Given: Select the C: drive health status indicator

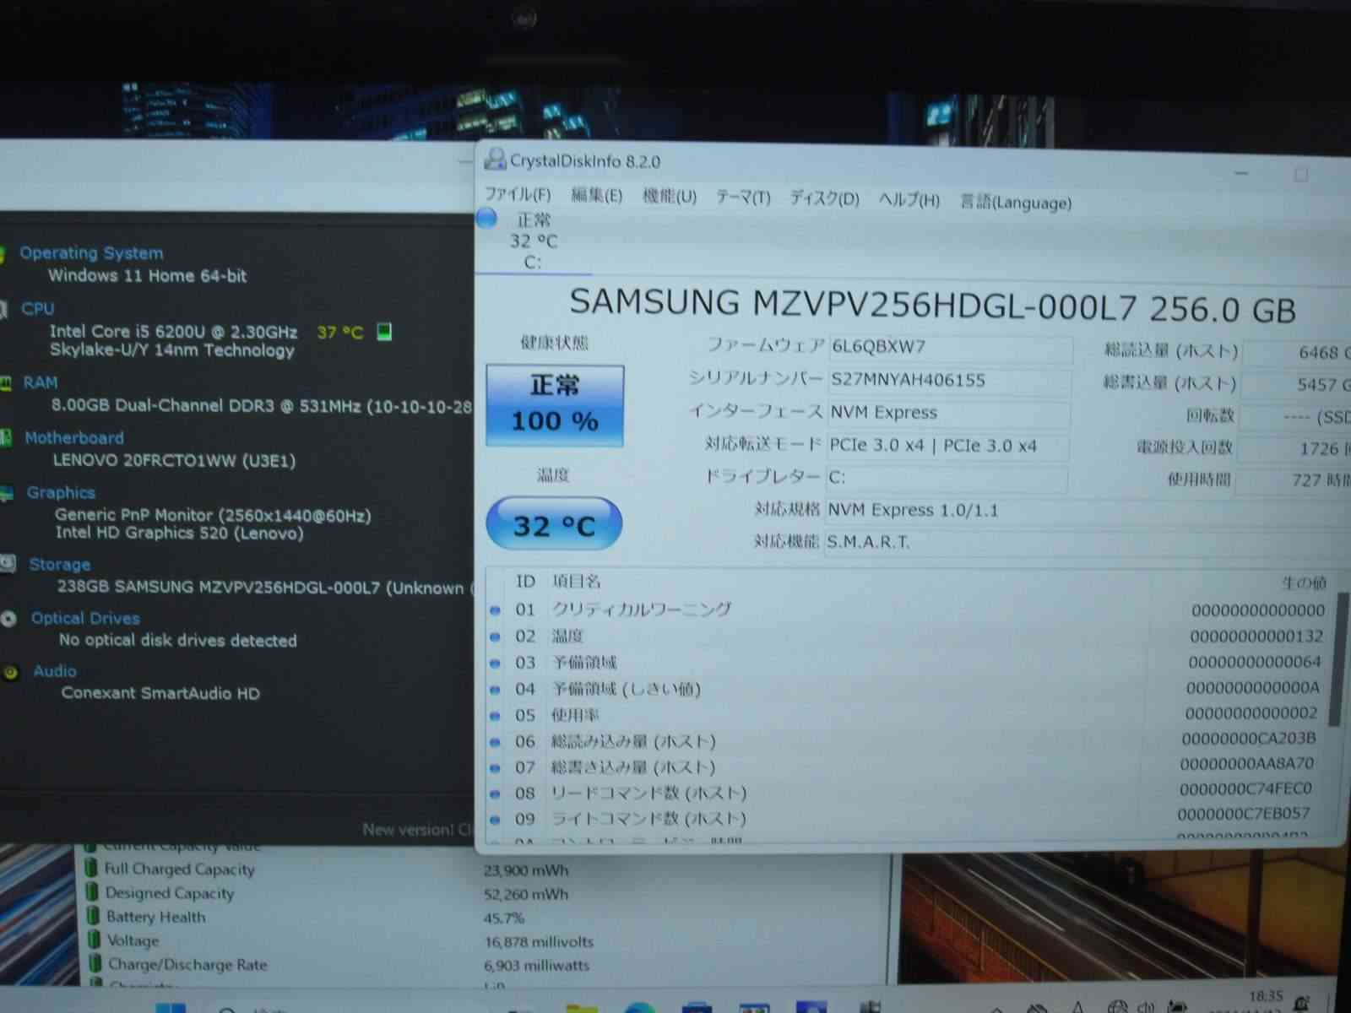Looking at the screenshot, I should coord(488,219).
